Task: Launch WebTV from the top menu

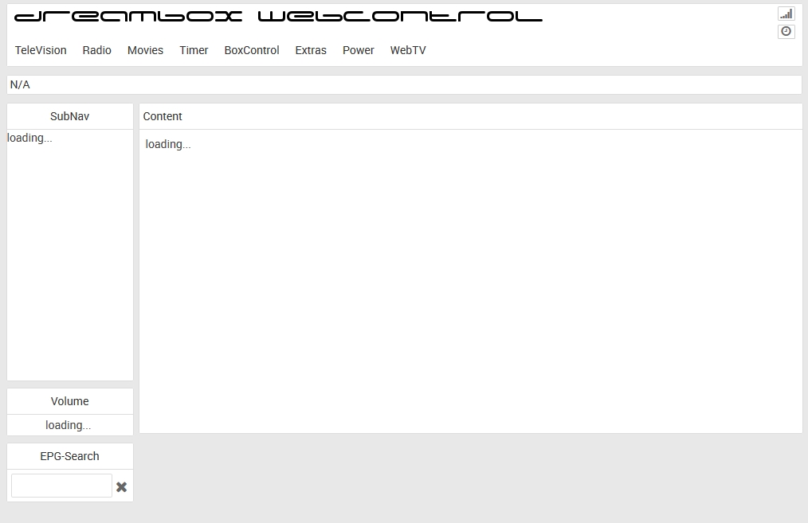Action: coord(408,50)
